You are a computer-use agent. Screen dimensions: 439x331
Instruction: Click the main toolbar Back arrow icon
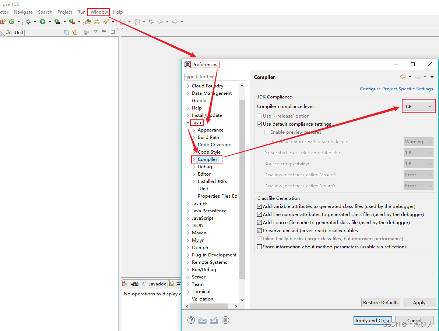click(x=160, y=22)
